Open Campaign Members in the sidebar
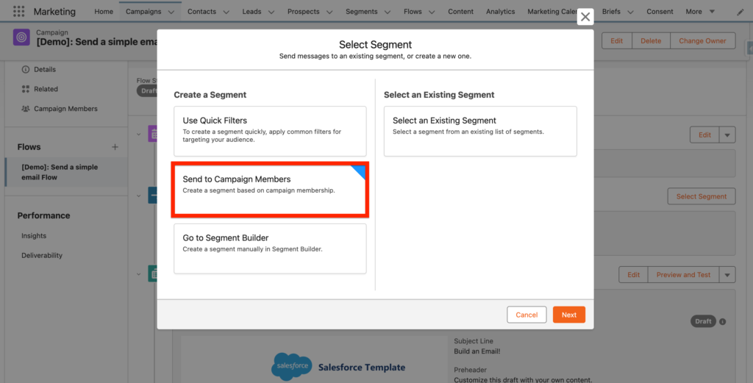 (65, 109)
